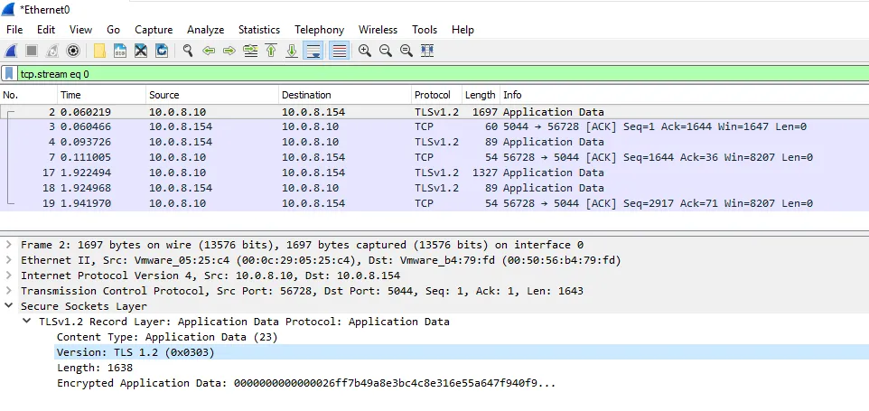Find a packet magnifier icon
Viewport: 869px width, 411px height.
pos(188,51)
